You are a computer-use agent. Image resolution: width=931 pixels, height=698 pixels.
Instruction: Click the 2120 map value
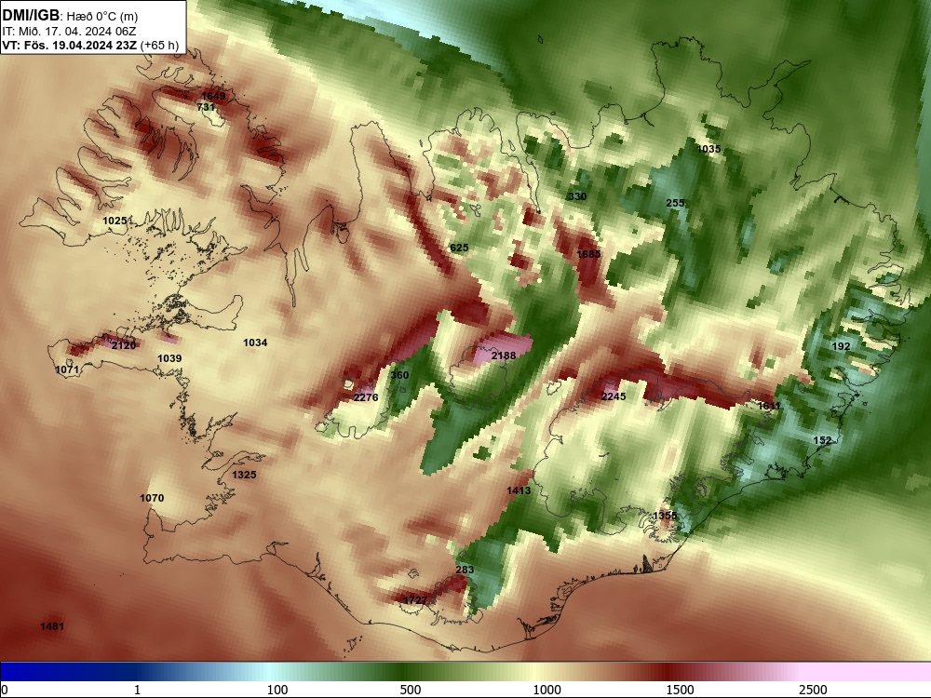pos(124,345)
